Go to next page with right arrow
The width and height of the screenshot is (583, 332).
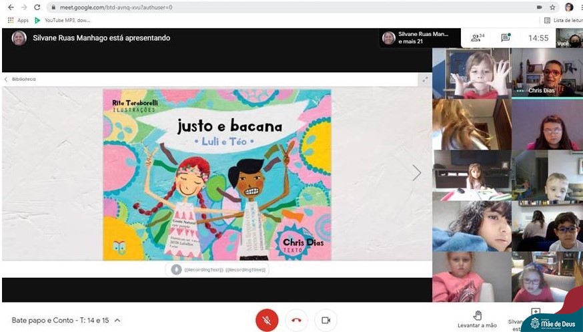416,173
